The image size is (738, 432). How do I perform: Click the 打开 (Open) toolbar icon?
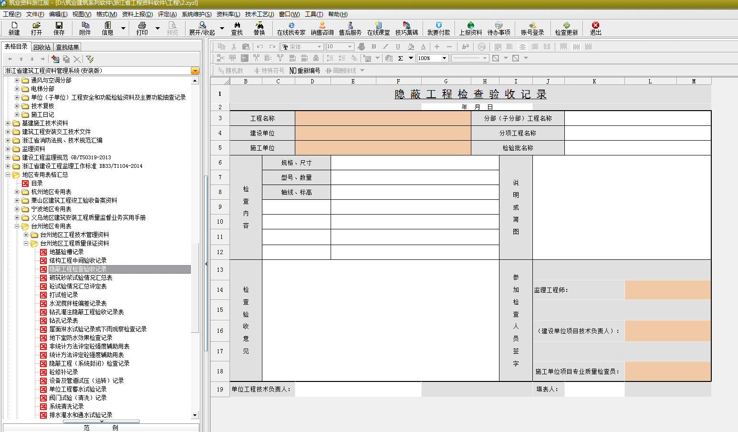36,28
